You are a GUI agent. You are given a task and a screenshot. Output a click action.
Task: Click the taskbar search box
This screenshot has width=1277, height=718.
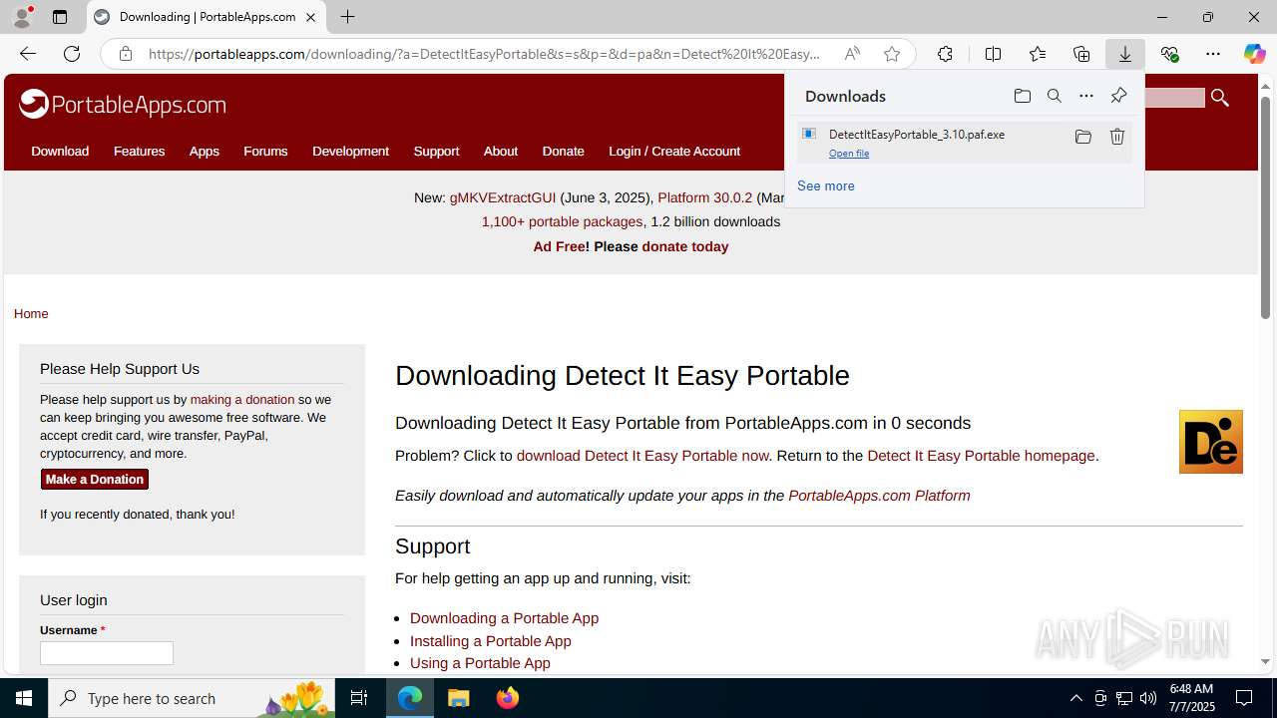[x=192, y=698]
